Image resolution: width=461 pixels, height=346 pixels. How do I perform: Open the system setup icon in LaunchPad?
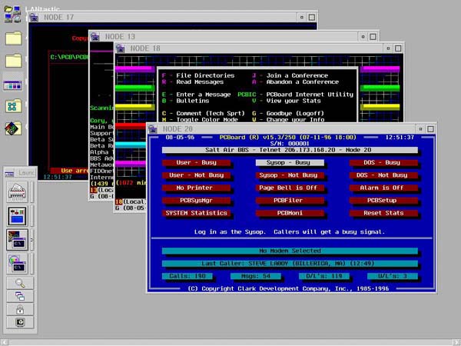(18, 216)
